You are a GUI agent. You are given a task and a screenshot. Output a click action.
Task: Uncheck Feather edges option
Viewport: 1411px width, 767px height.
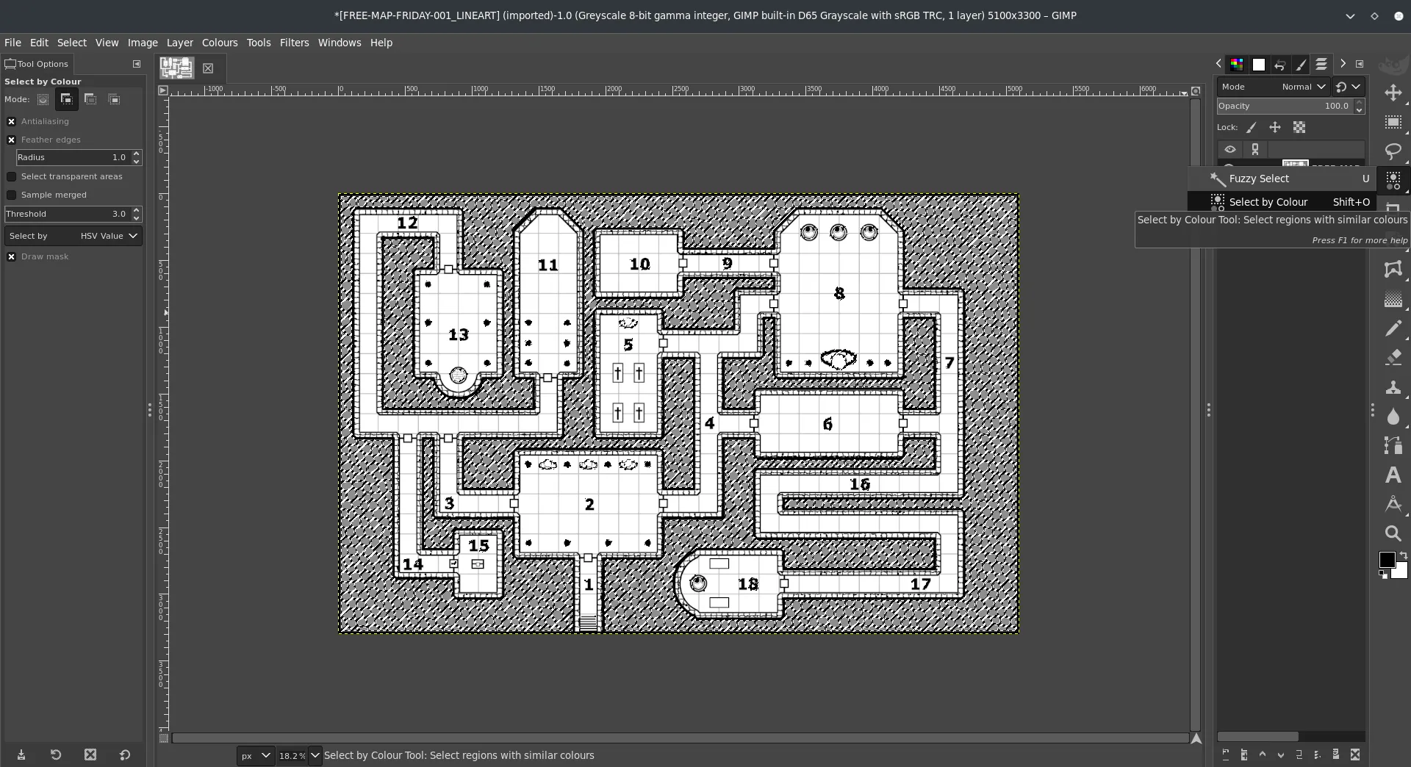tap(12, 140)
